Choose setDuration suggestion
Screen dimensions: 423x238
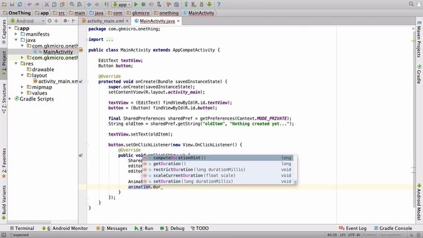pyautogui.click(x=218, y=182)
